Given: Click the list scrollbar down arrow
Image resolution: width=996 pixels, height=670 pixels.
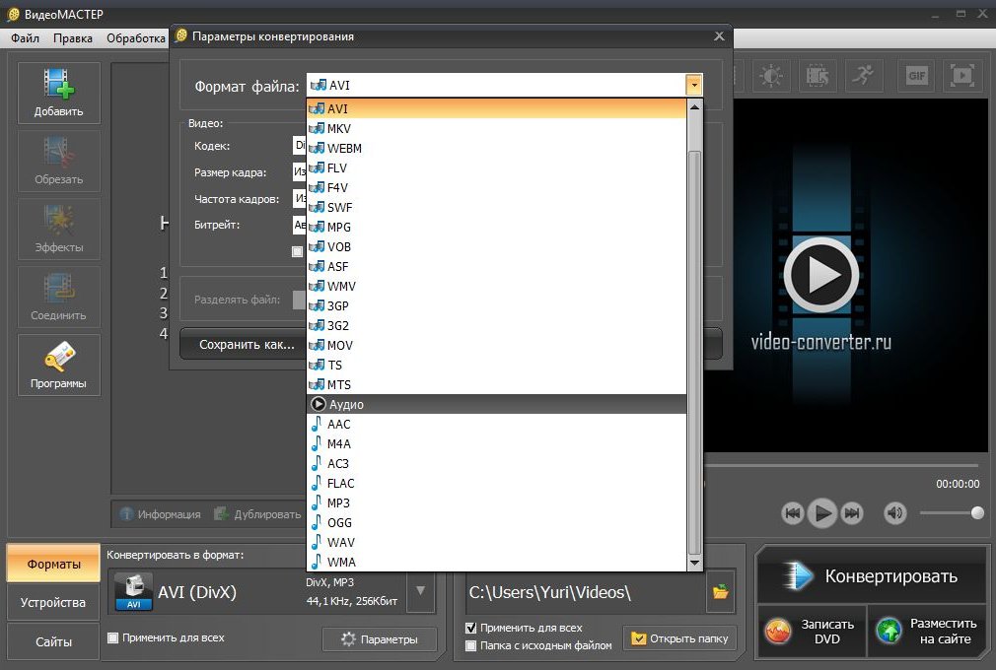Looking at the screenshot, I should coord(694,563).
